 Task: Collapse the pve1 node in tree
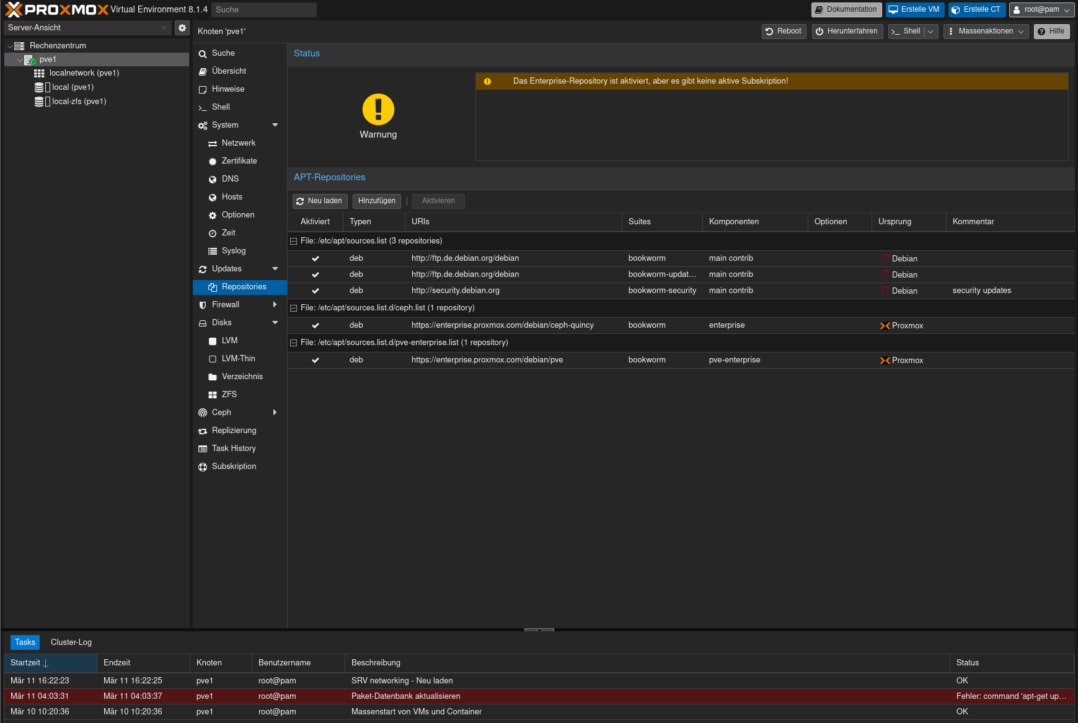click(x=20, y=60)
